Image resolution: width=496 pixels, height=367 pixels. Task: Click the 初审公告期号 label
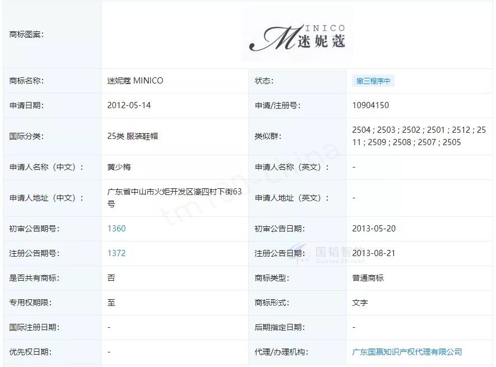point(35,229)
